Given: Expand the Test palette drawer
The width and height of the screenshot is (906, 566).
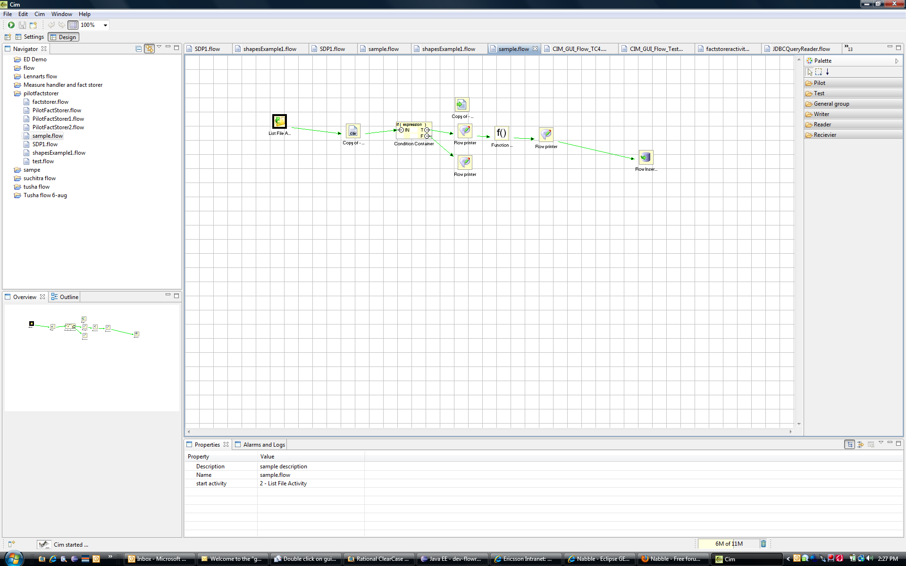Looking at the screenshot, I should (853, 93).
